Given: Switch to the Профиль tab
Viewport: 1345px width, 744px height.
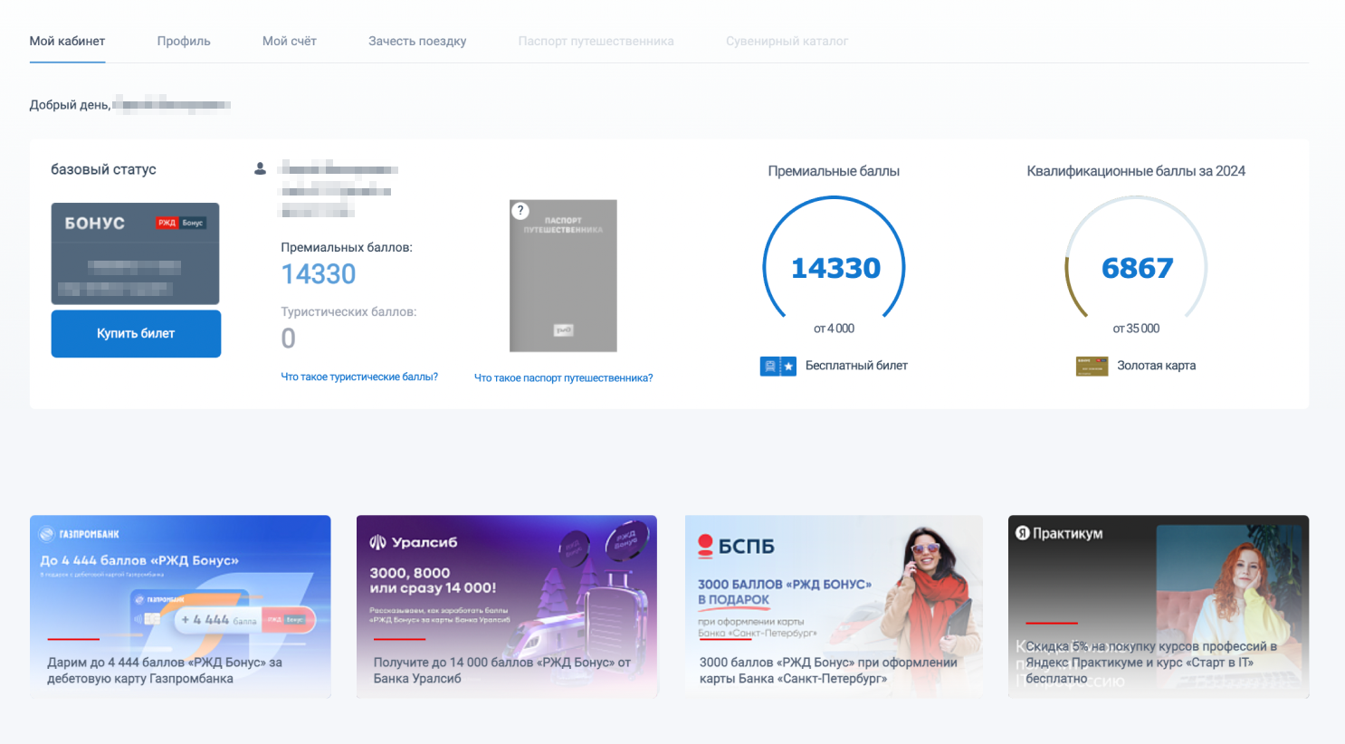Looking at the screenshot, I should [x=184, y=41].
